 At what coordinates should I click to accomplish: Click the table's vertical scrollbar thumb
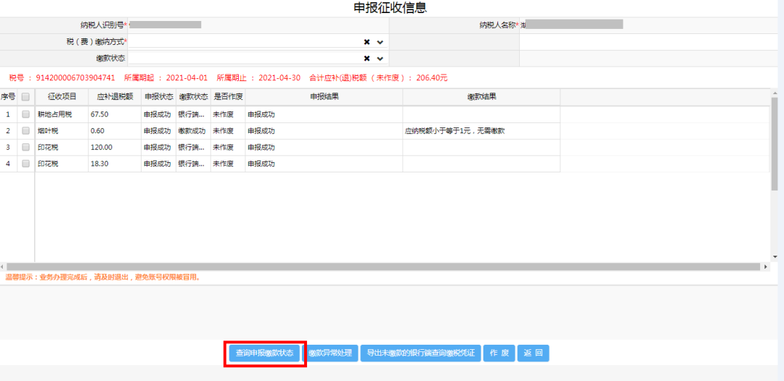click(x=775, y=143)
